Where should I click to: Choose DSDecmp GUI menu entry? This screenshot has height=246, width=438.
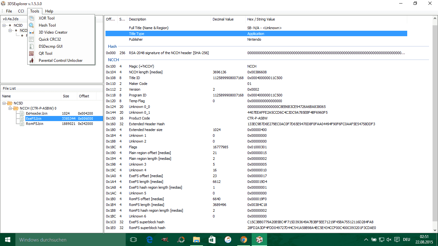coord(61,46)
